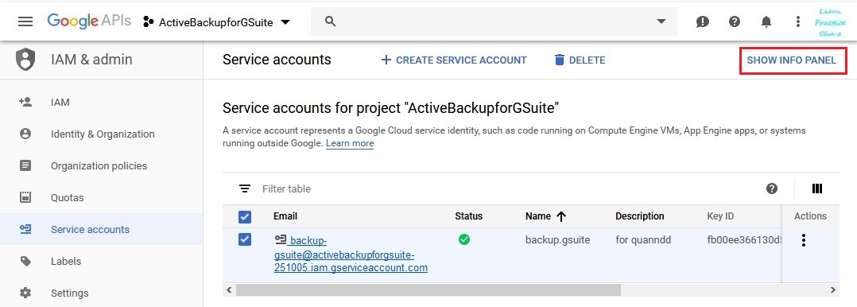The image size is (857, 307).
Task: Open the table help icon beside filter
Action: 772,188
